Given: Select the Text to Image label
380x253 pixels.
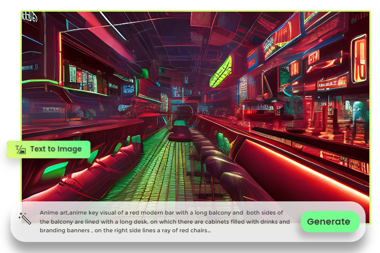Looking at the screenshot, I should (x=56, y=149).
